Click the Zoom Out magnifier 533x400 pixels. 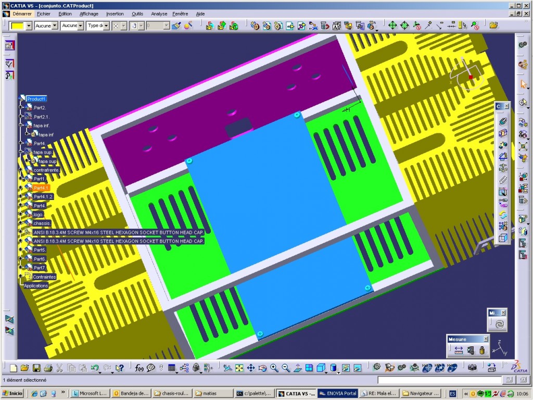coord(286,368)
